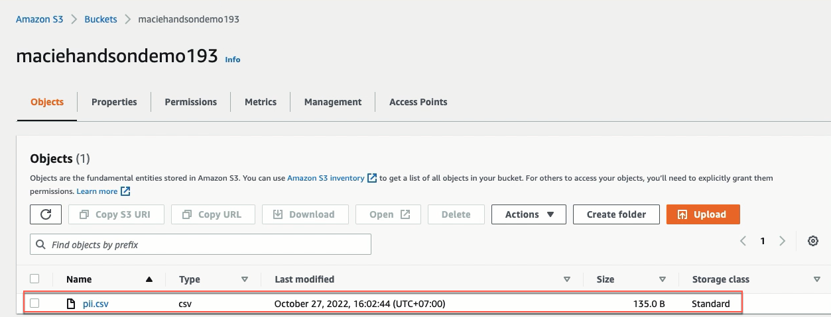Image resolution: width=831 pixels, height=317 pixels.
Task: Focus the Find objects by prefix field
Action: pyautogui.click(x=201, y=245)
